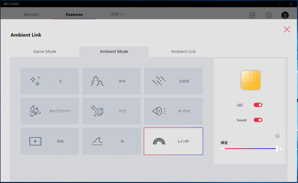298x183 pixels.
Task: Select the forest ambient mode tile
Action: click(112, 81)
